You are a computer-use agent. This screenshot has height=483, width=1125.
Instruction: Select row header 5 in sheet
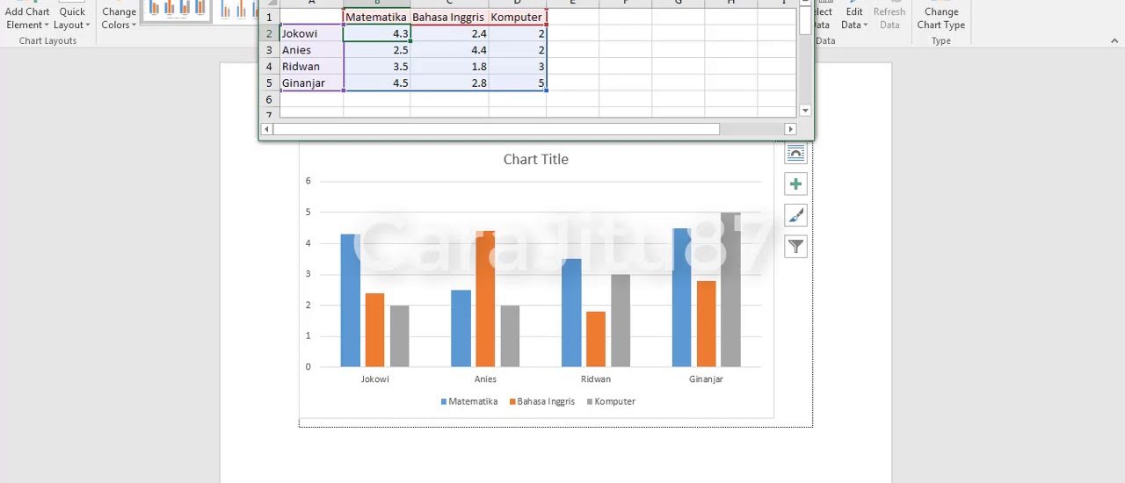coord(270,83)
